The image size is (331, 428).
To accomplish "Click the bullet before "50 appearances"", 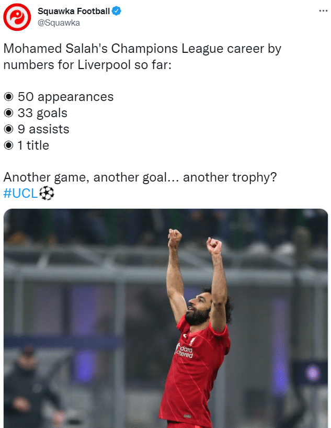I will click(x=9, y=97).
